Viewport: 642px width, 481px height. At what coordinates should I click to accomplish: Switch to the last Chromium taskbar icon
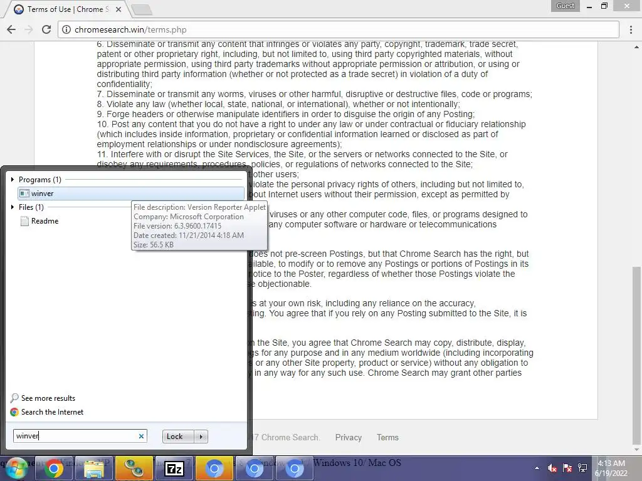pos(295,468)
